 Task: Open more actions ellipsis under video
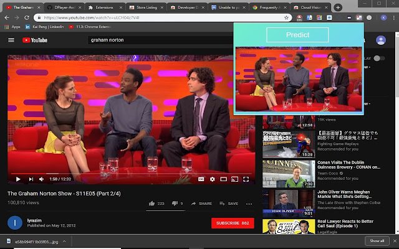[249, 204]
